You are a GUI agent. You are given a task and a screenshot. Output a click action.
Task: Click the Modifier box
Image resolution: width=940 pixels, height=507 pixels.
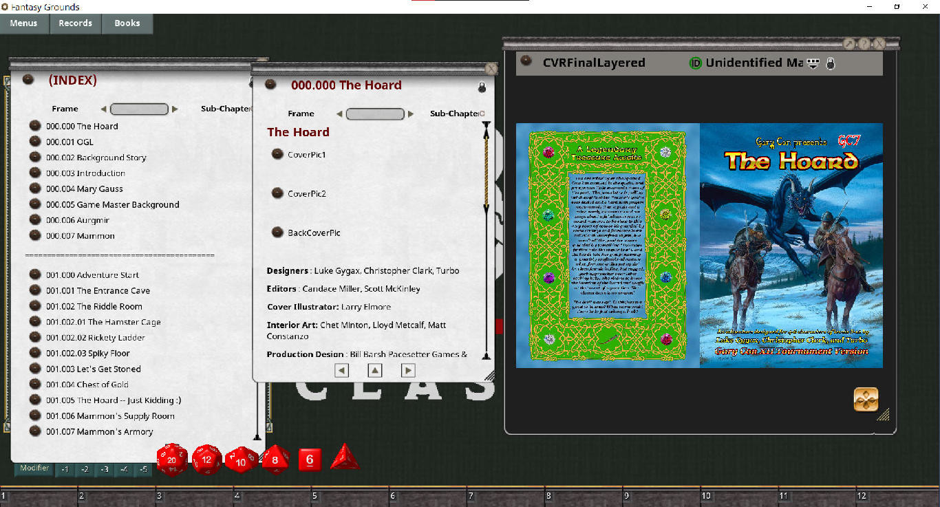(34, 469)
